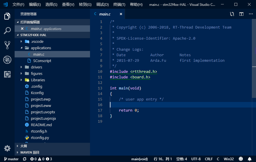The width and height of the screenshot is (256, 162).
Task: Close the main.c editor tab
Action: click(x=121, y=14)
